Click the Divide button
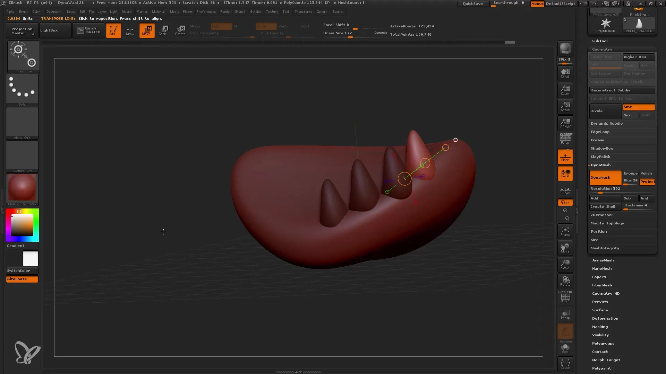The image size is (666, 374). click(x=605, y=111)
